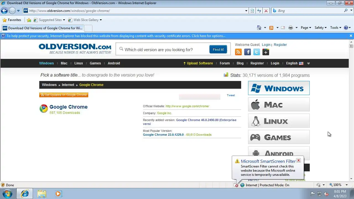
Task: Select Android in the site nav bar
Action: 114,63
